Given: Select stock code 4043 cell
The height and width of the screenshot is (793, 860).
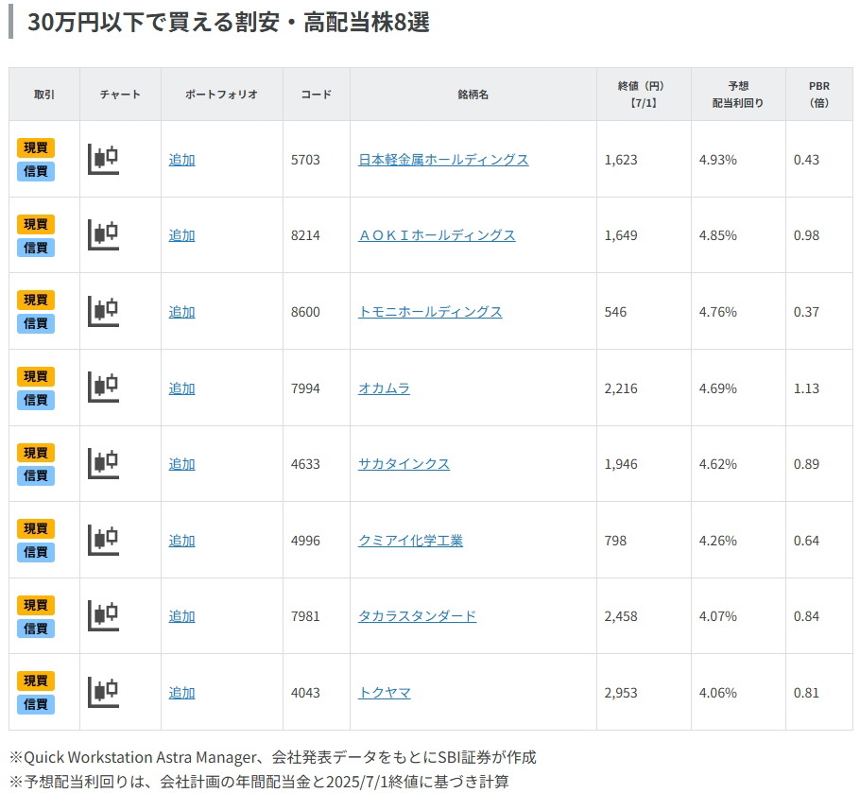Looking at the screenshot, I should (x=317, y=693).
